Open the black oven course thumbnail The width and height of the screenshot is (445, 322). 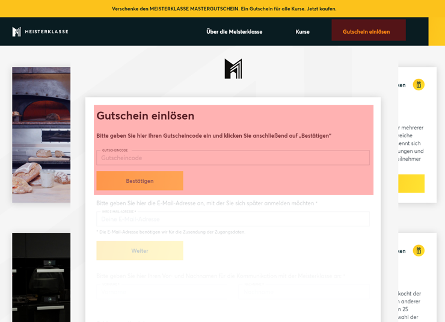click(x=41, y=277)
